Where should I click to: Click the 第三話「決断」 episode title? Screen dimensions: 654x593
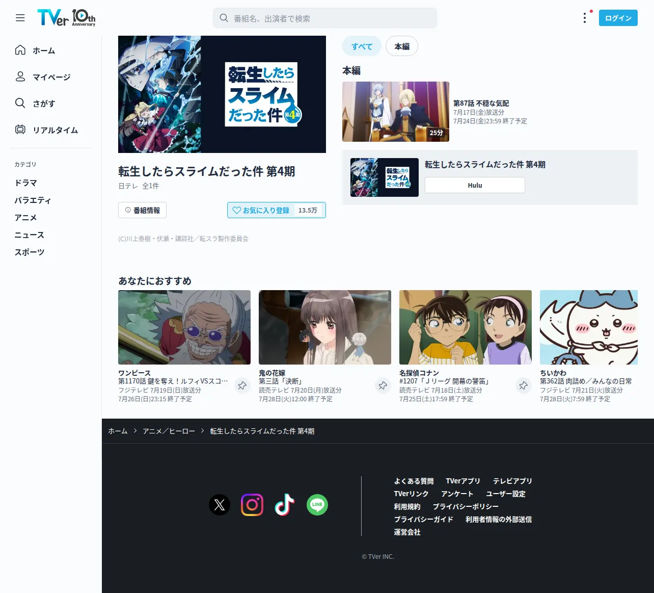[282, 381]
